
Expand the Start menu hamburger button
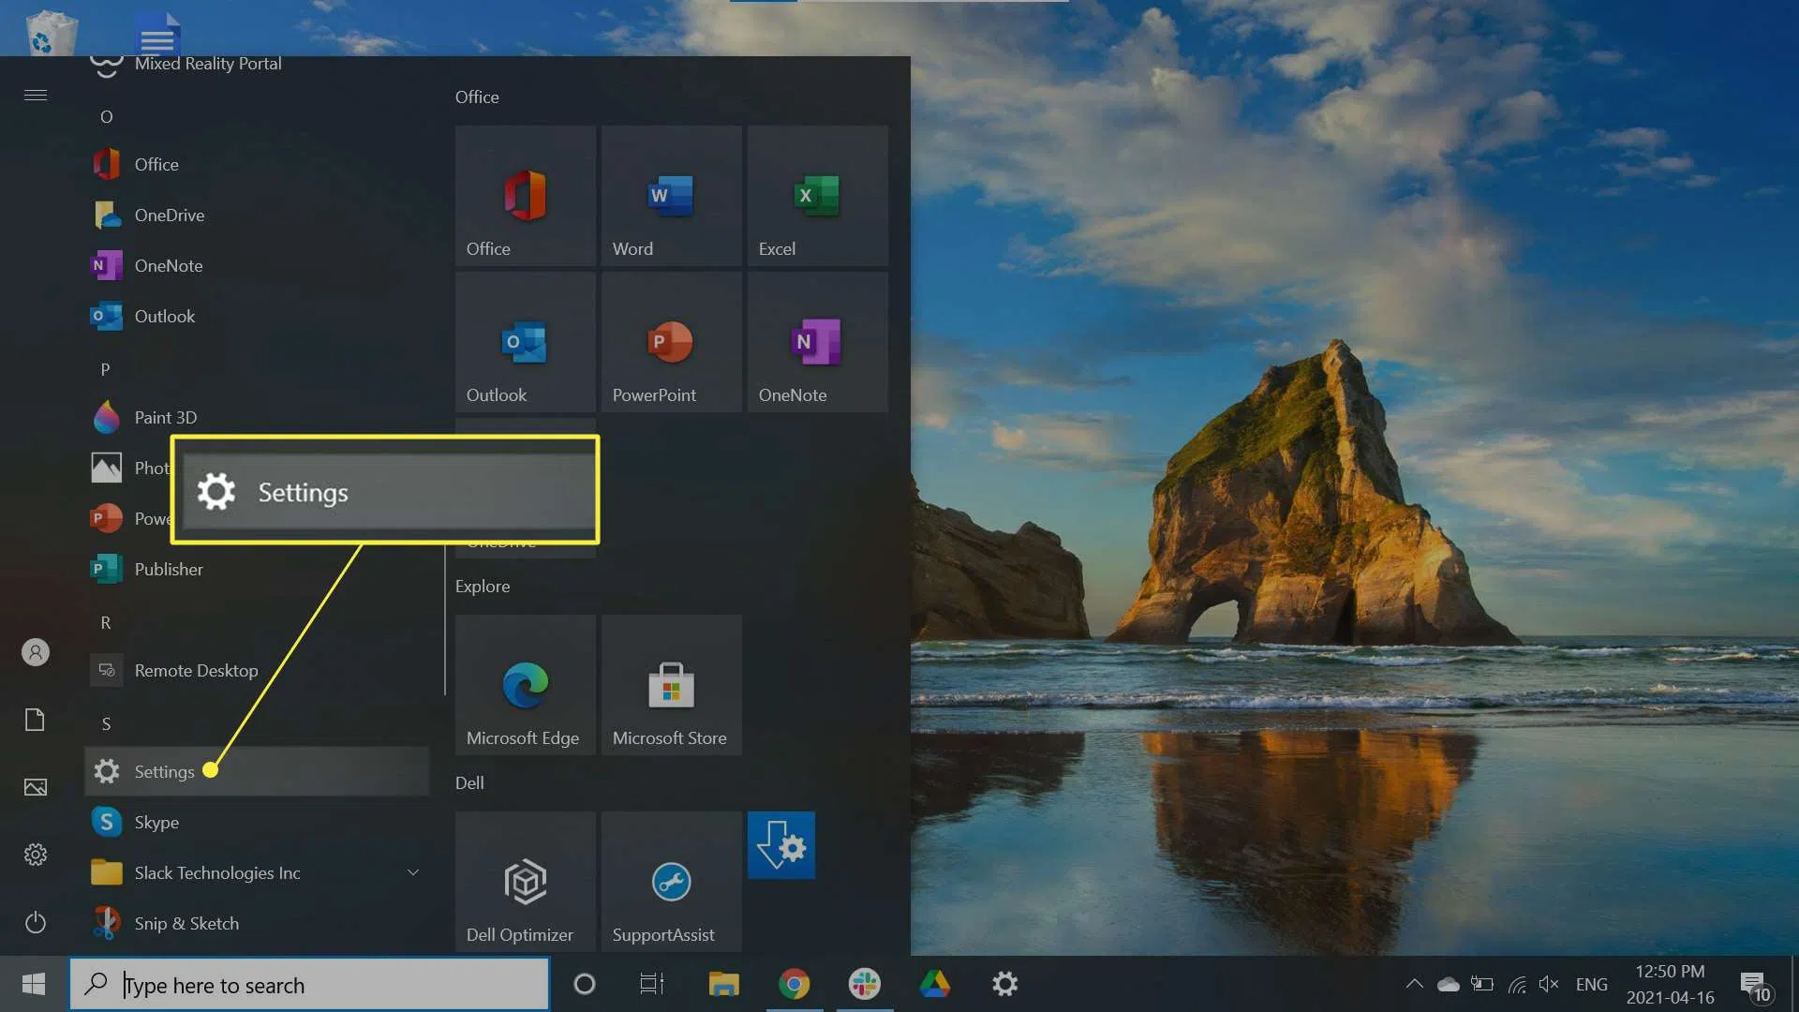(36, 95)
